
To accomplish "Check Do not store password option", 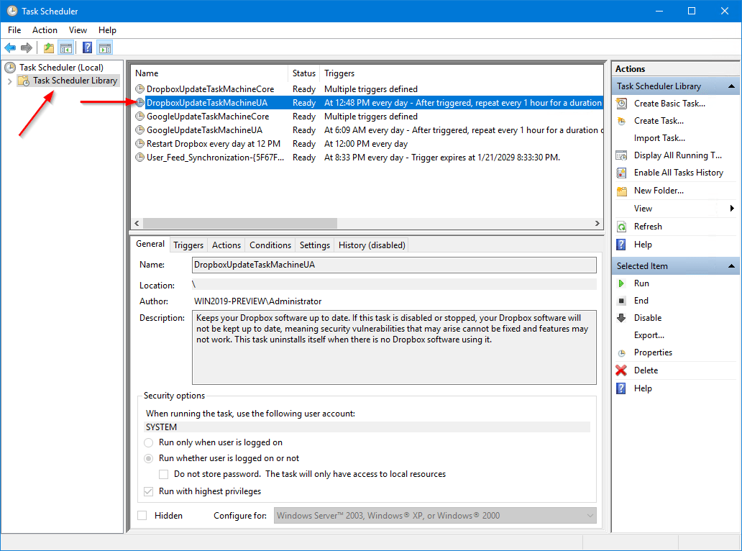I will [163, 474].
